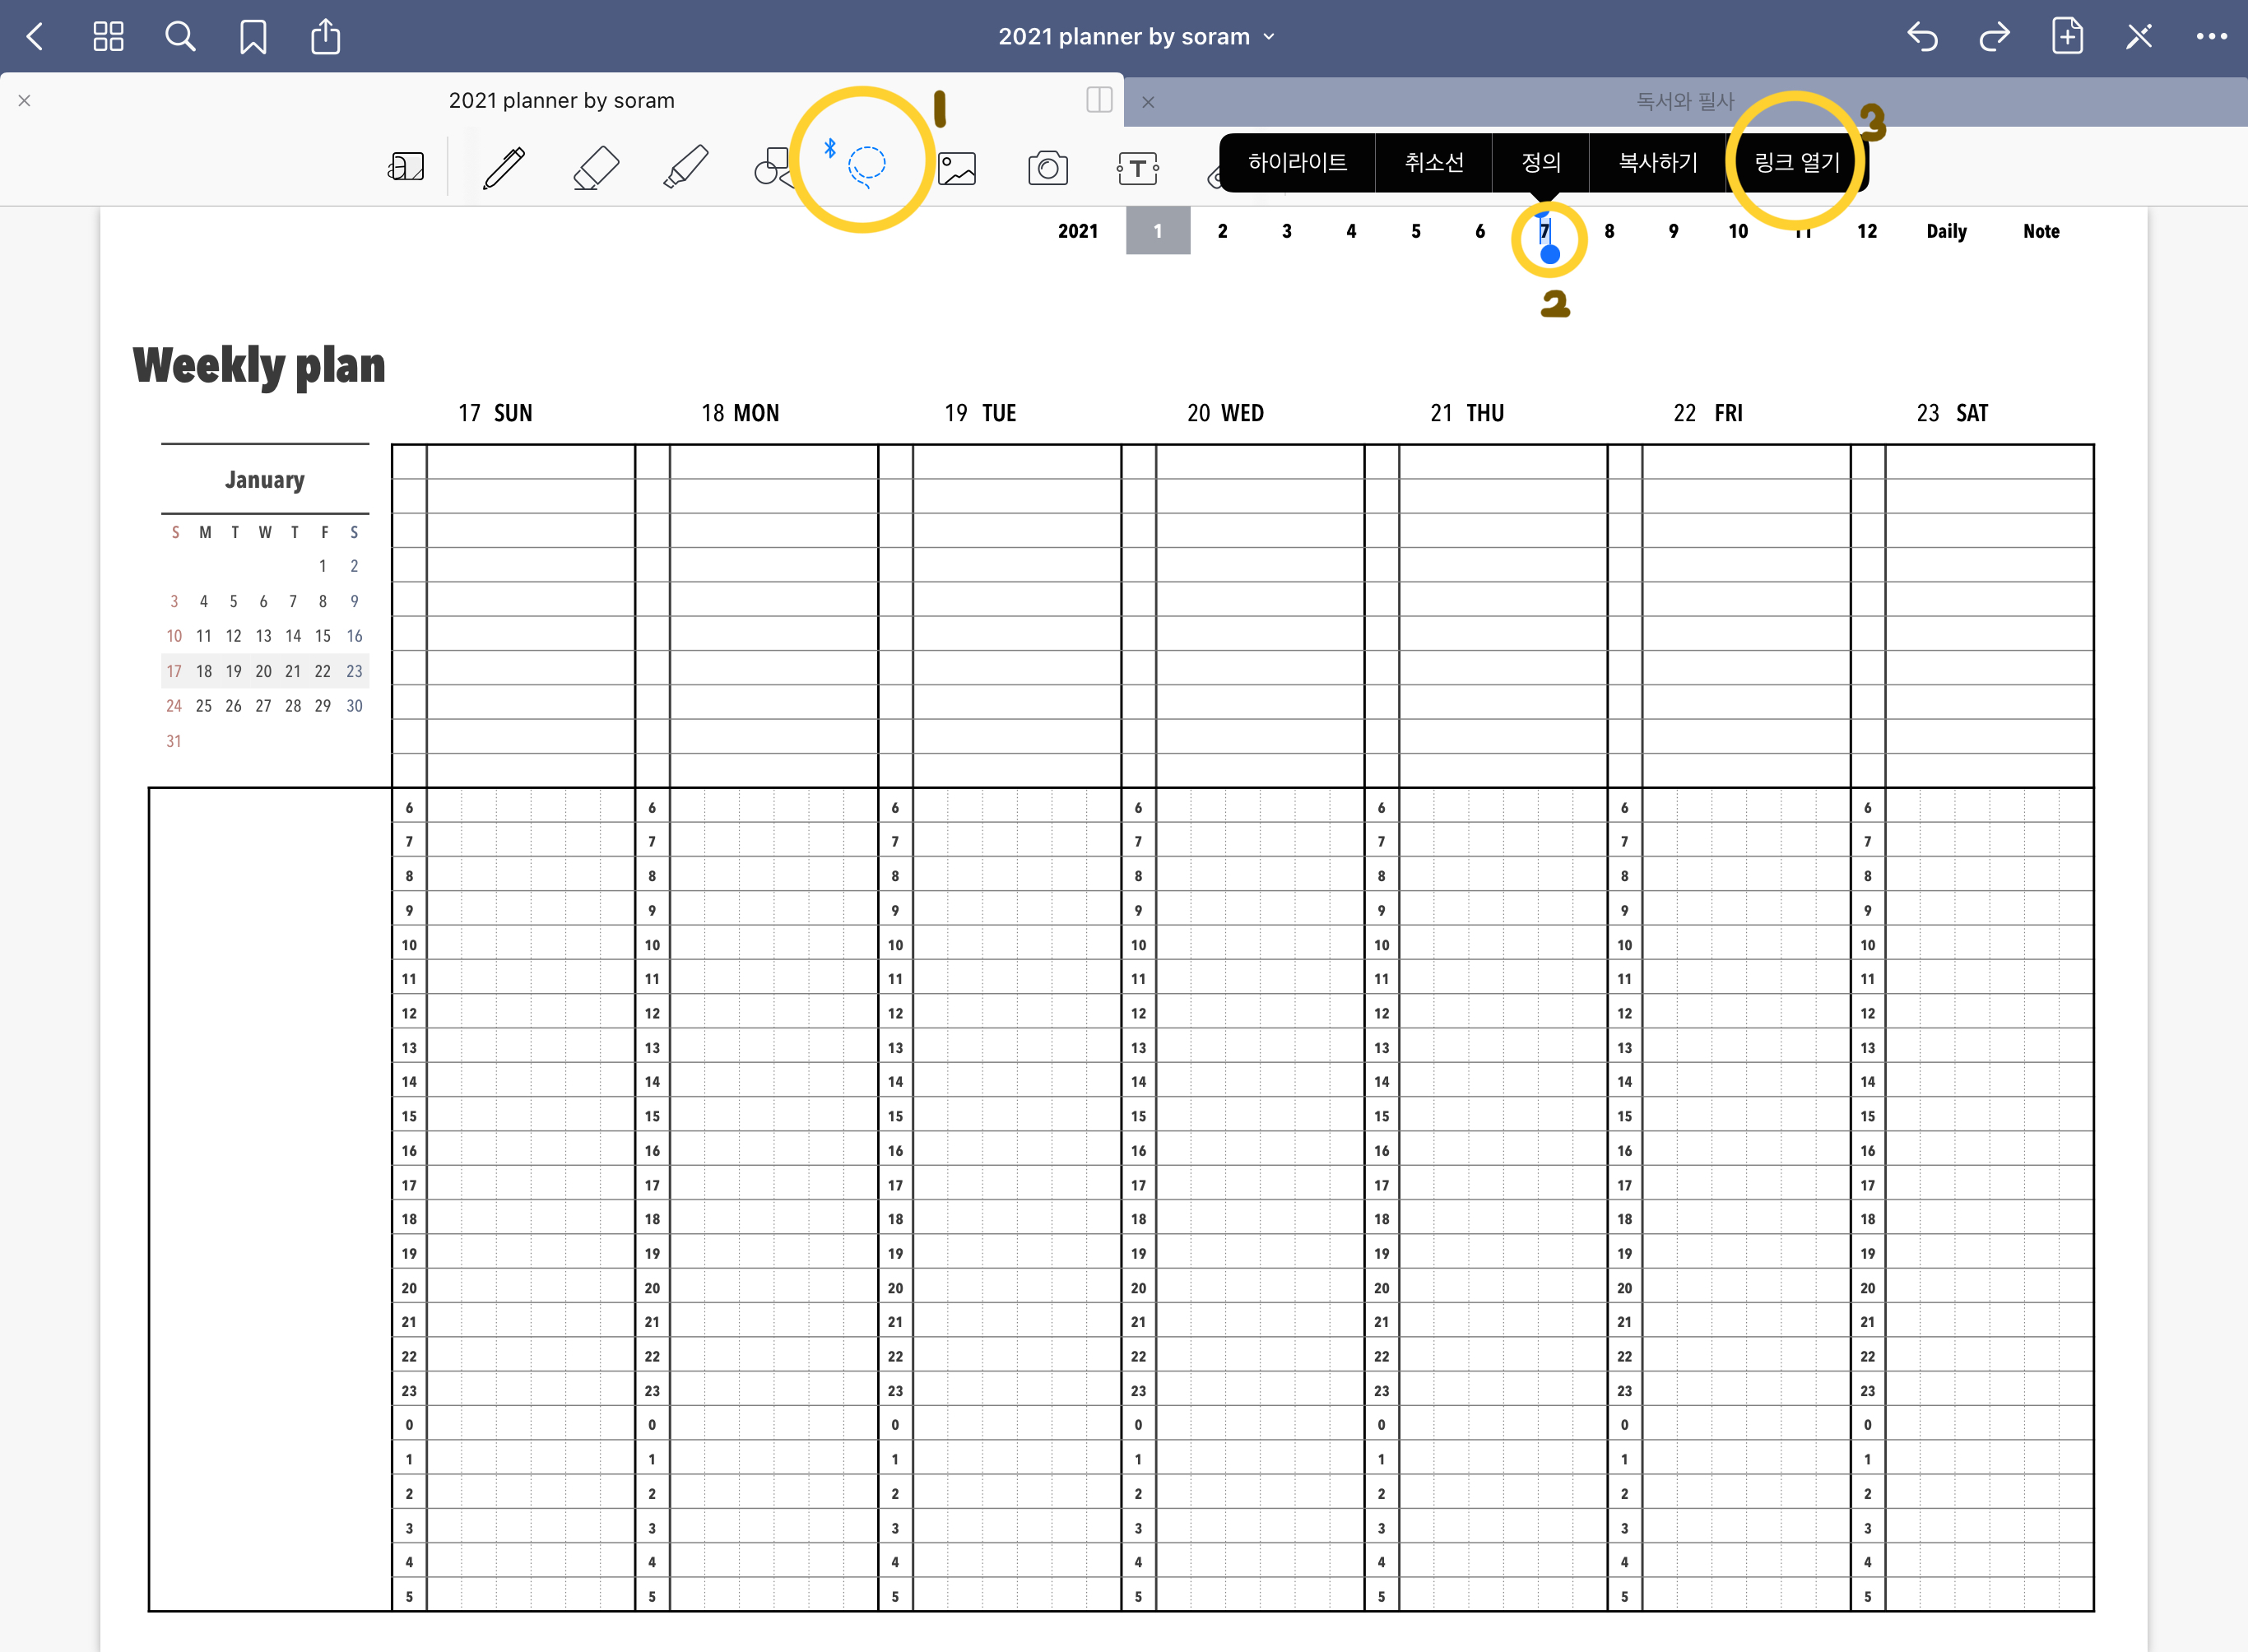The image size is (2248, 1652).
Task: Expand the 2021 planner title dropdown
Action: tap(1136, 37)
